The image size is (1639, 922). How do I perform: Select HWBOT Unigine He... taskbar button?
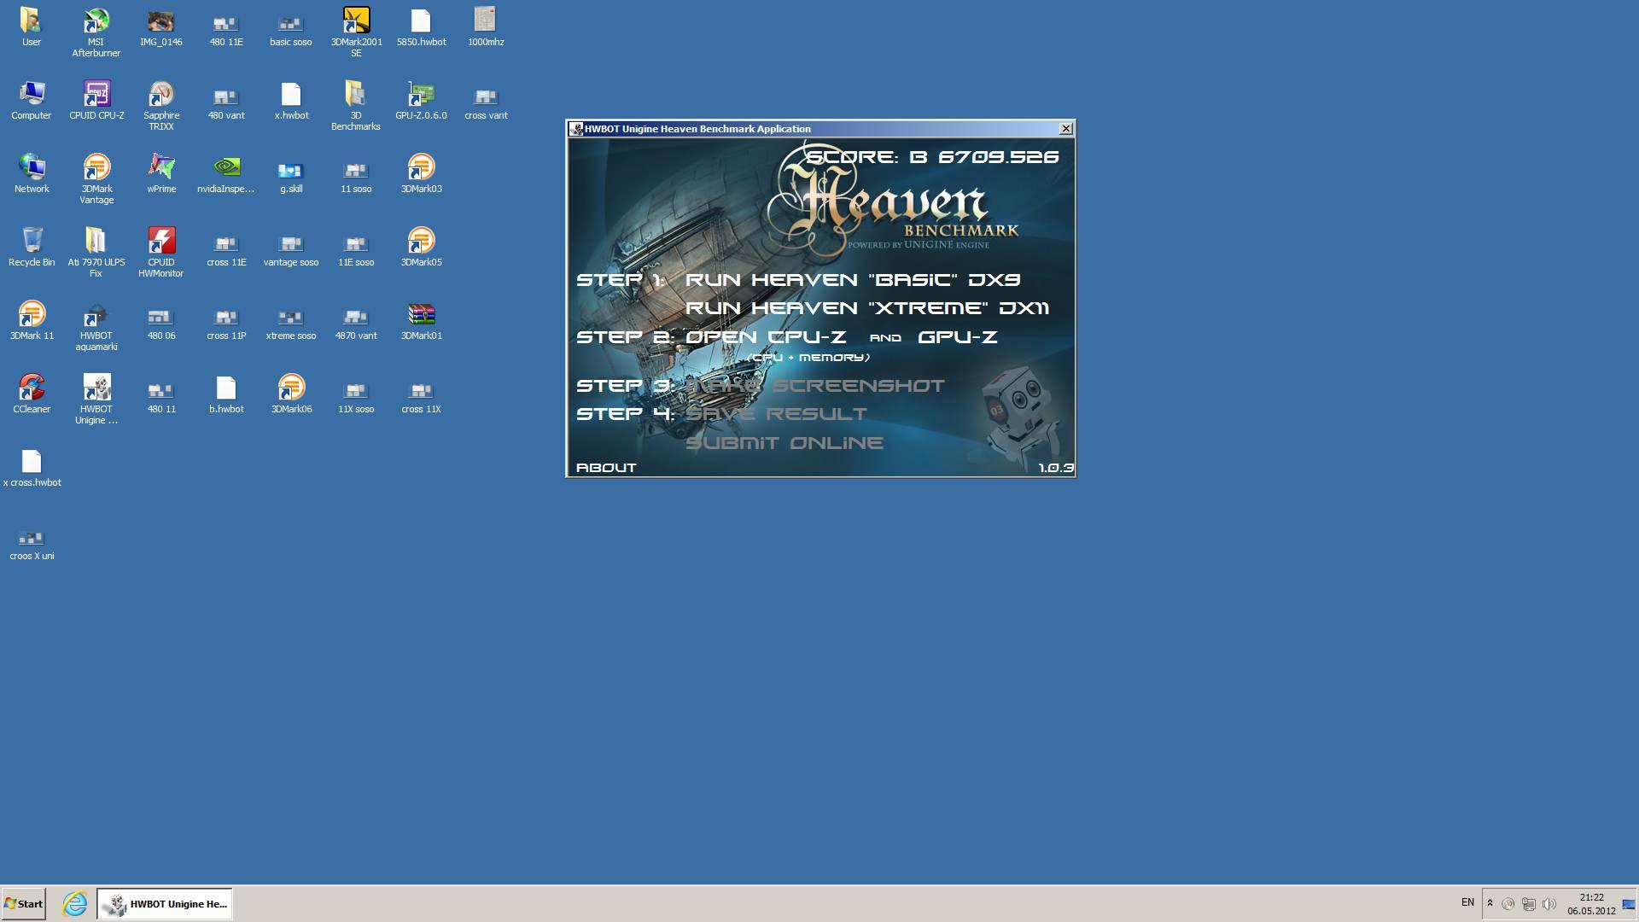165,903
